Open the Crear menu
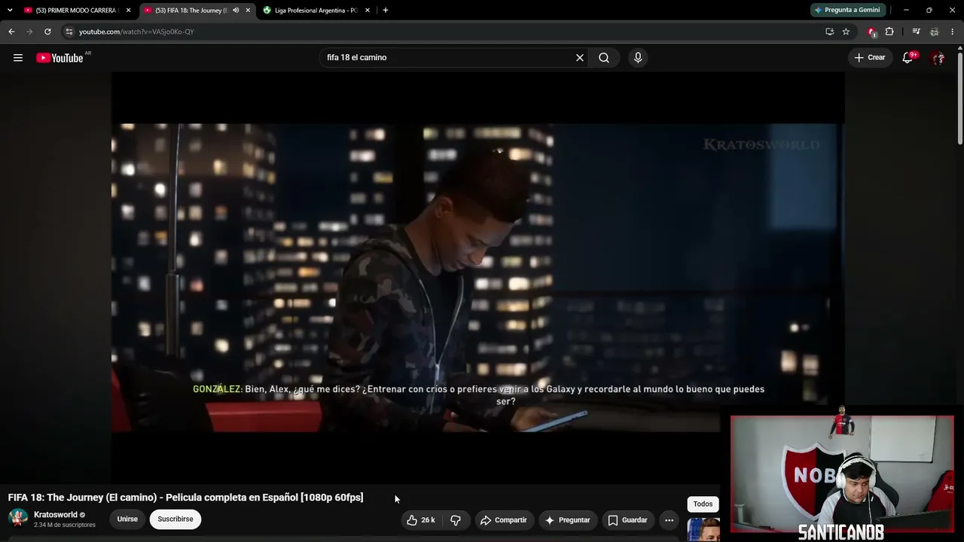The height and width of the screenshot is (542, 964). coord(870,58)
